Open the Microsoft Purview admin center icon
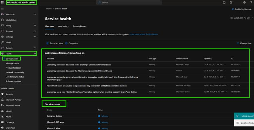254x130 pixels. click(x=3, y=100)
